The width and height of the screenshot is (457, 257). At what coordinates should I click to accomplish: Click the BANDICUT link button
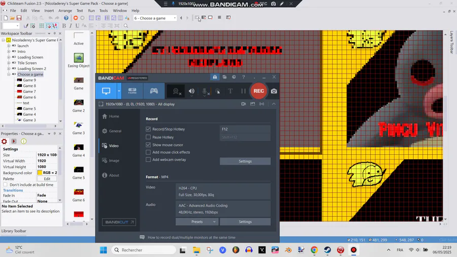point(119,222)
